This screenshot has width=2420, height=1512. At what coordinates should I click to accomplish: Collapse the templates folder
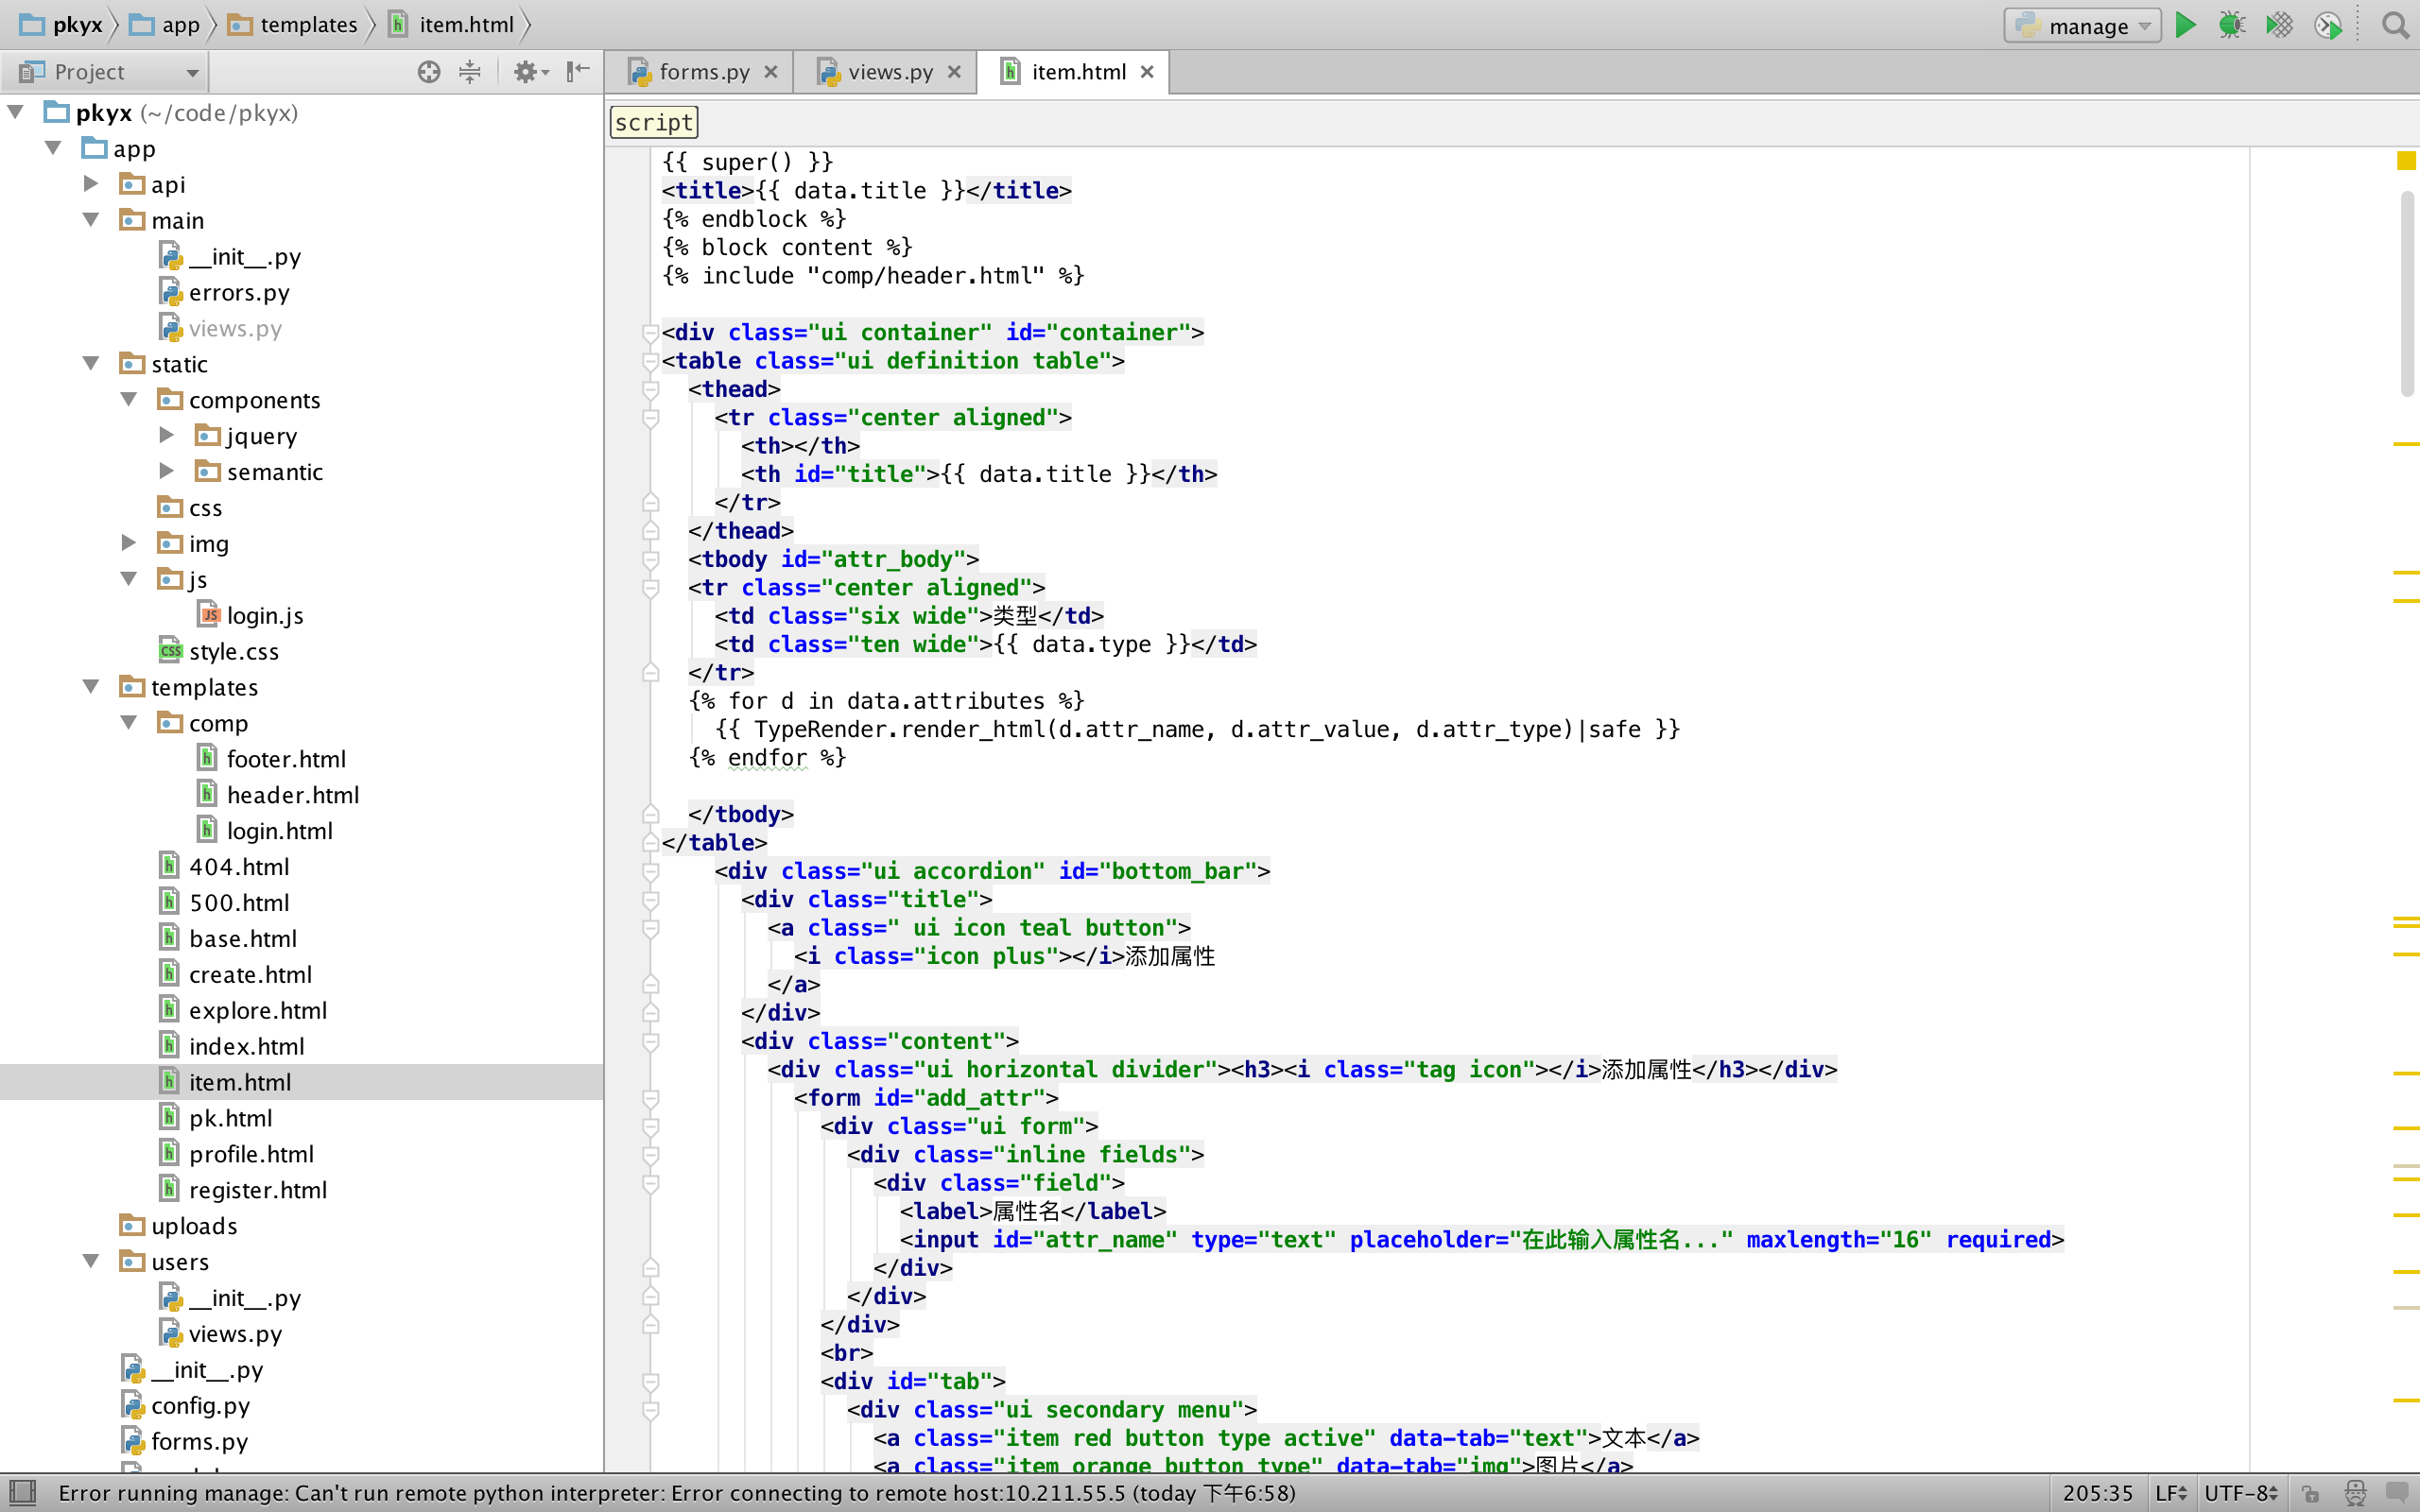pos(91,687)
